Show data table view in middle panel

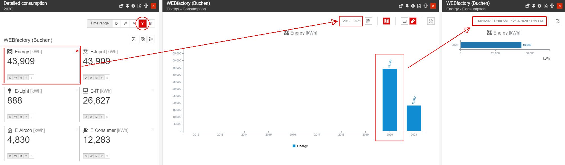(x=404, y=21)
